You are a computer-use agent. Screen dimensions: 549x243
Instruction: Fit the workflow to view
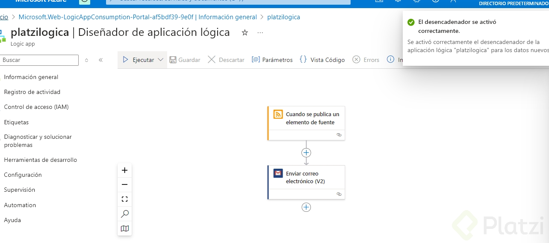point(125,199)
